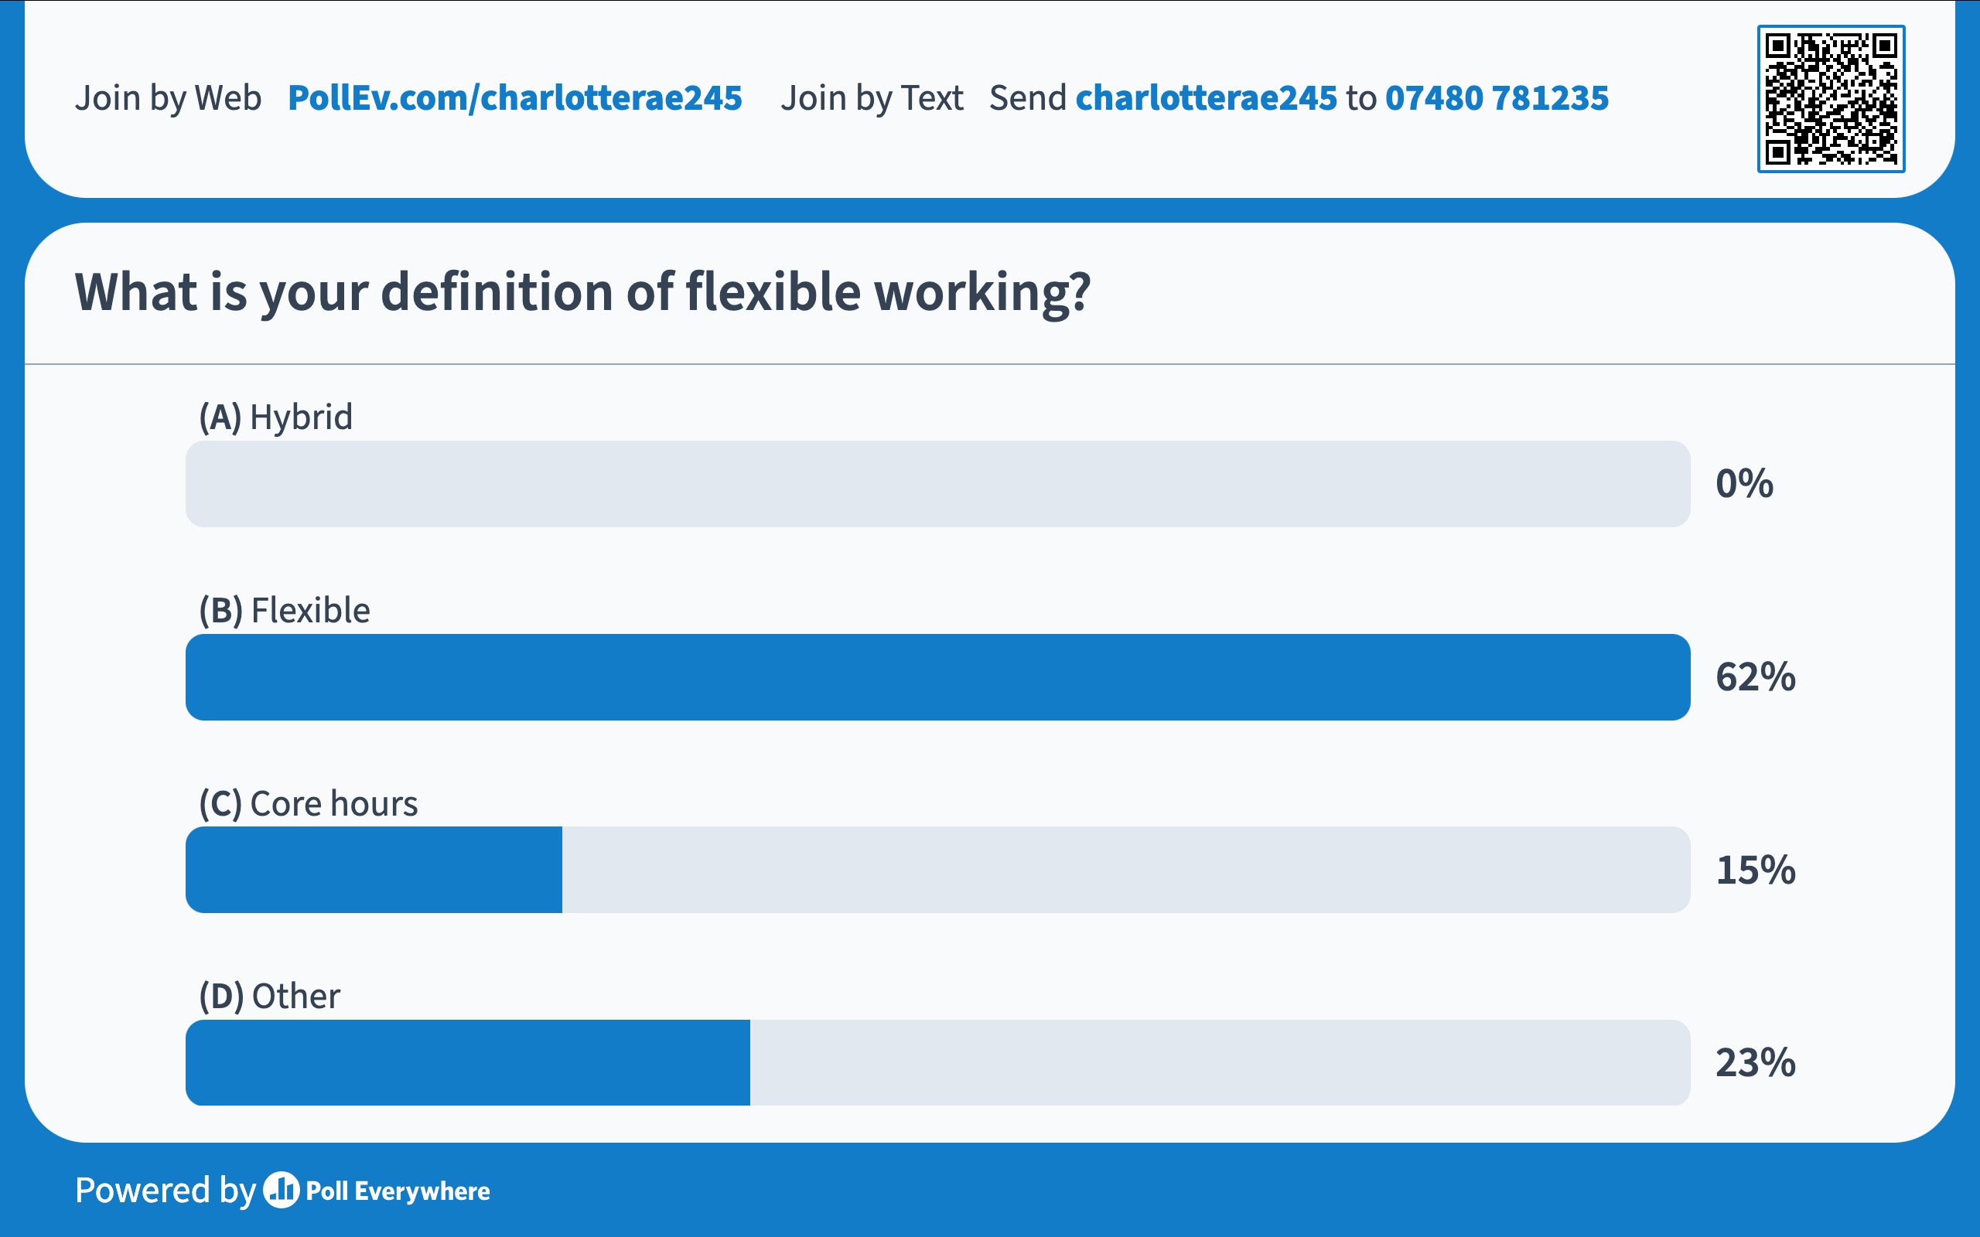Pick the (C) Core hours label
1980x1237 pixels.
click(309, 803)
